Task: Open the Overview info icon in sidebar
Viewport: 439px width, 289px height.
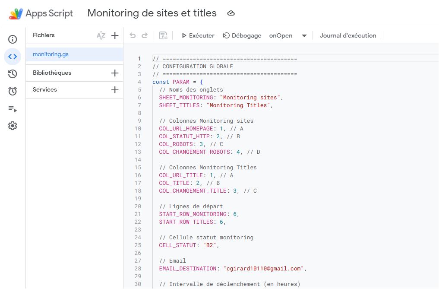Action: [x=13, y=39]
